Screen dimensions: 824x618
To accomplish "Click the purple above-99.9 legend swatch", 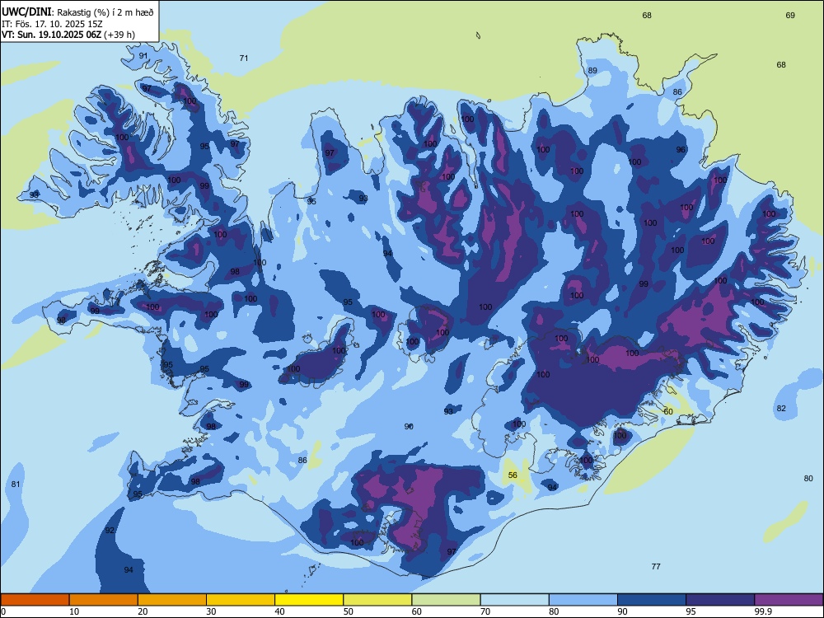I will [x=789, y=600].
